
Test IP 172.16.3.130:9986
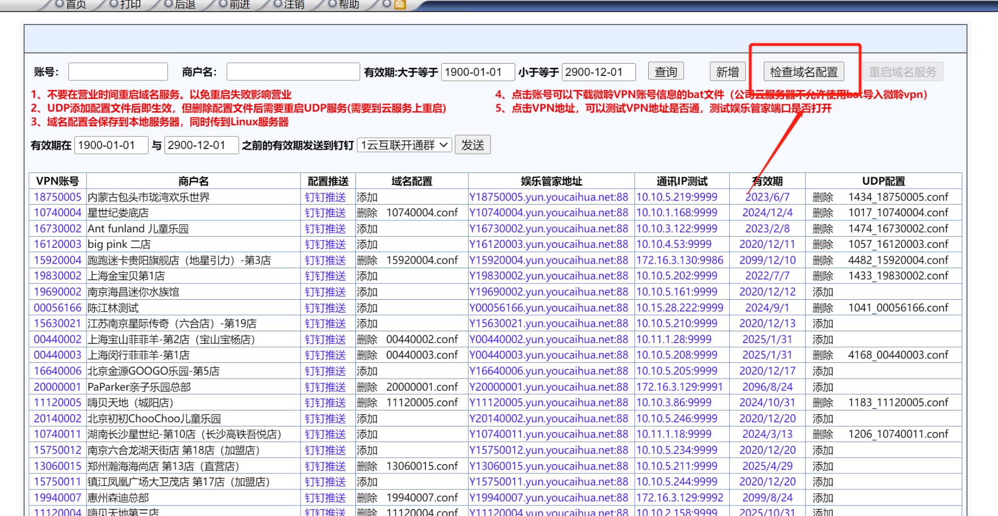(680, 260)
